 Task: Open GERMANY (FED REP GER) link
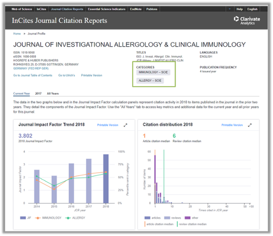pyautogui.click(x=31, y=68)
